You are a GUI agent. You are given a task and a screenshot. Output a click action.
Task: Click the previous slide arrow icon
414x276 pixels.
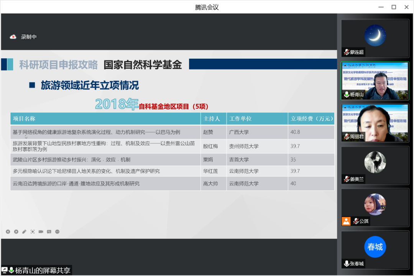pos(8,232)
